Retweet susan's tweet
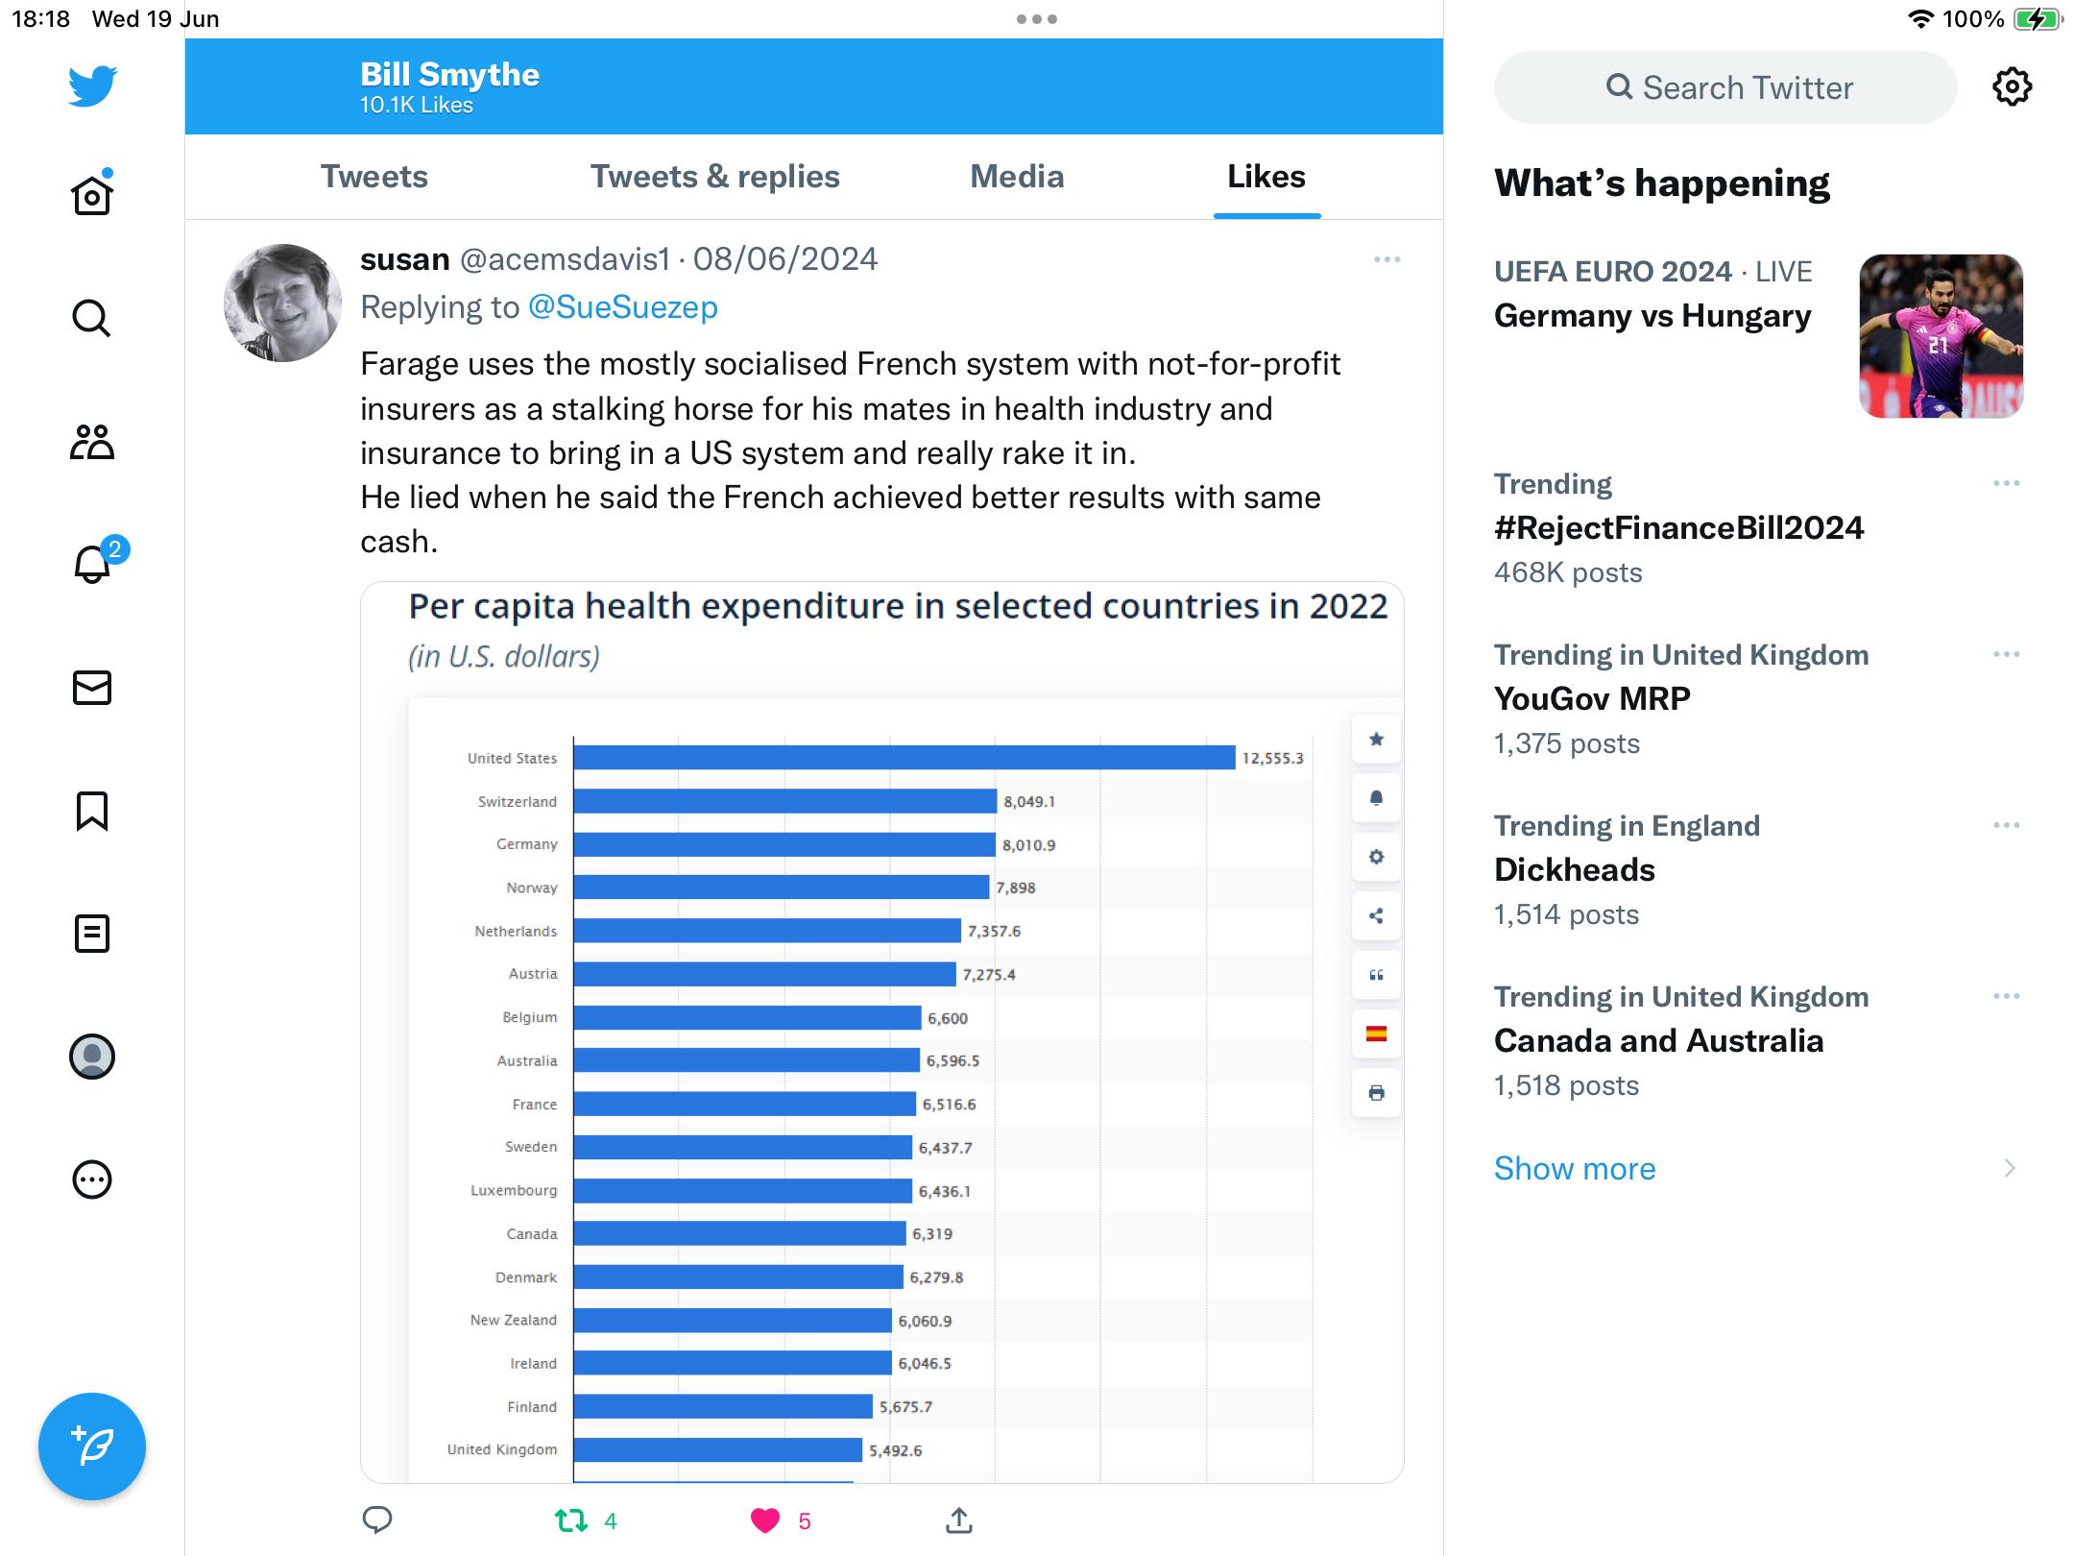This screenshot has width=2074, height=1556. (x=572, y=1520)
